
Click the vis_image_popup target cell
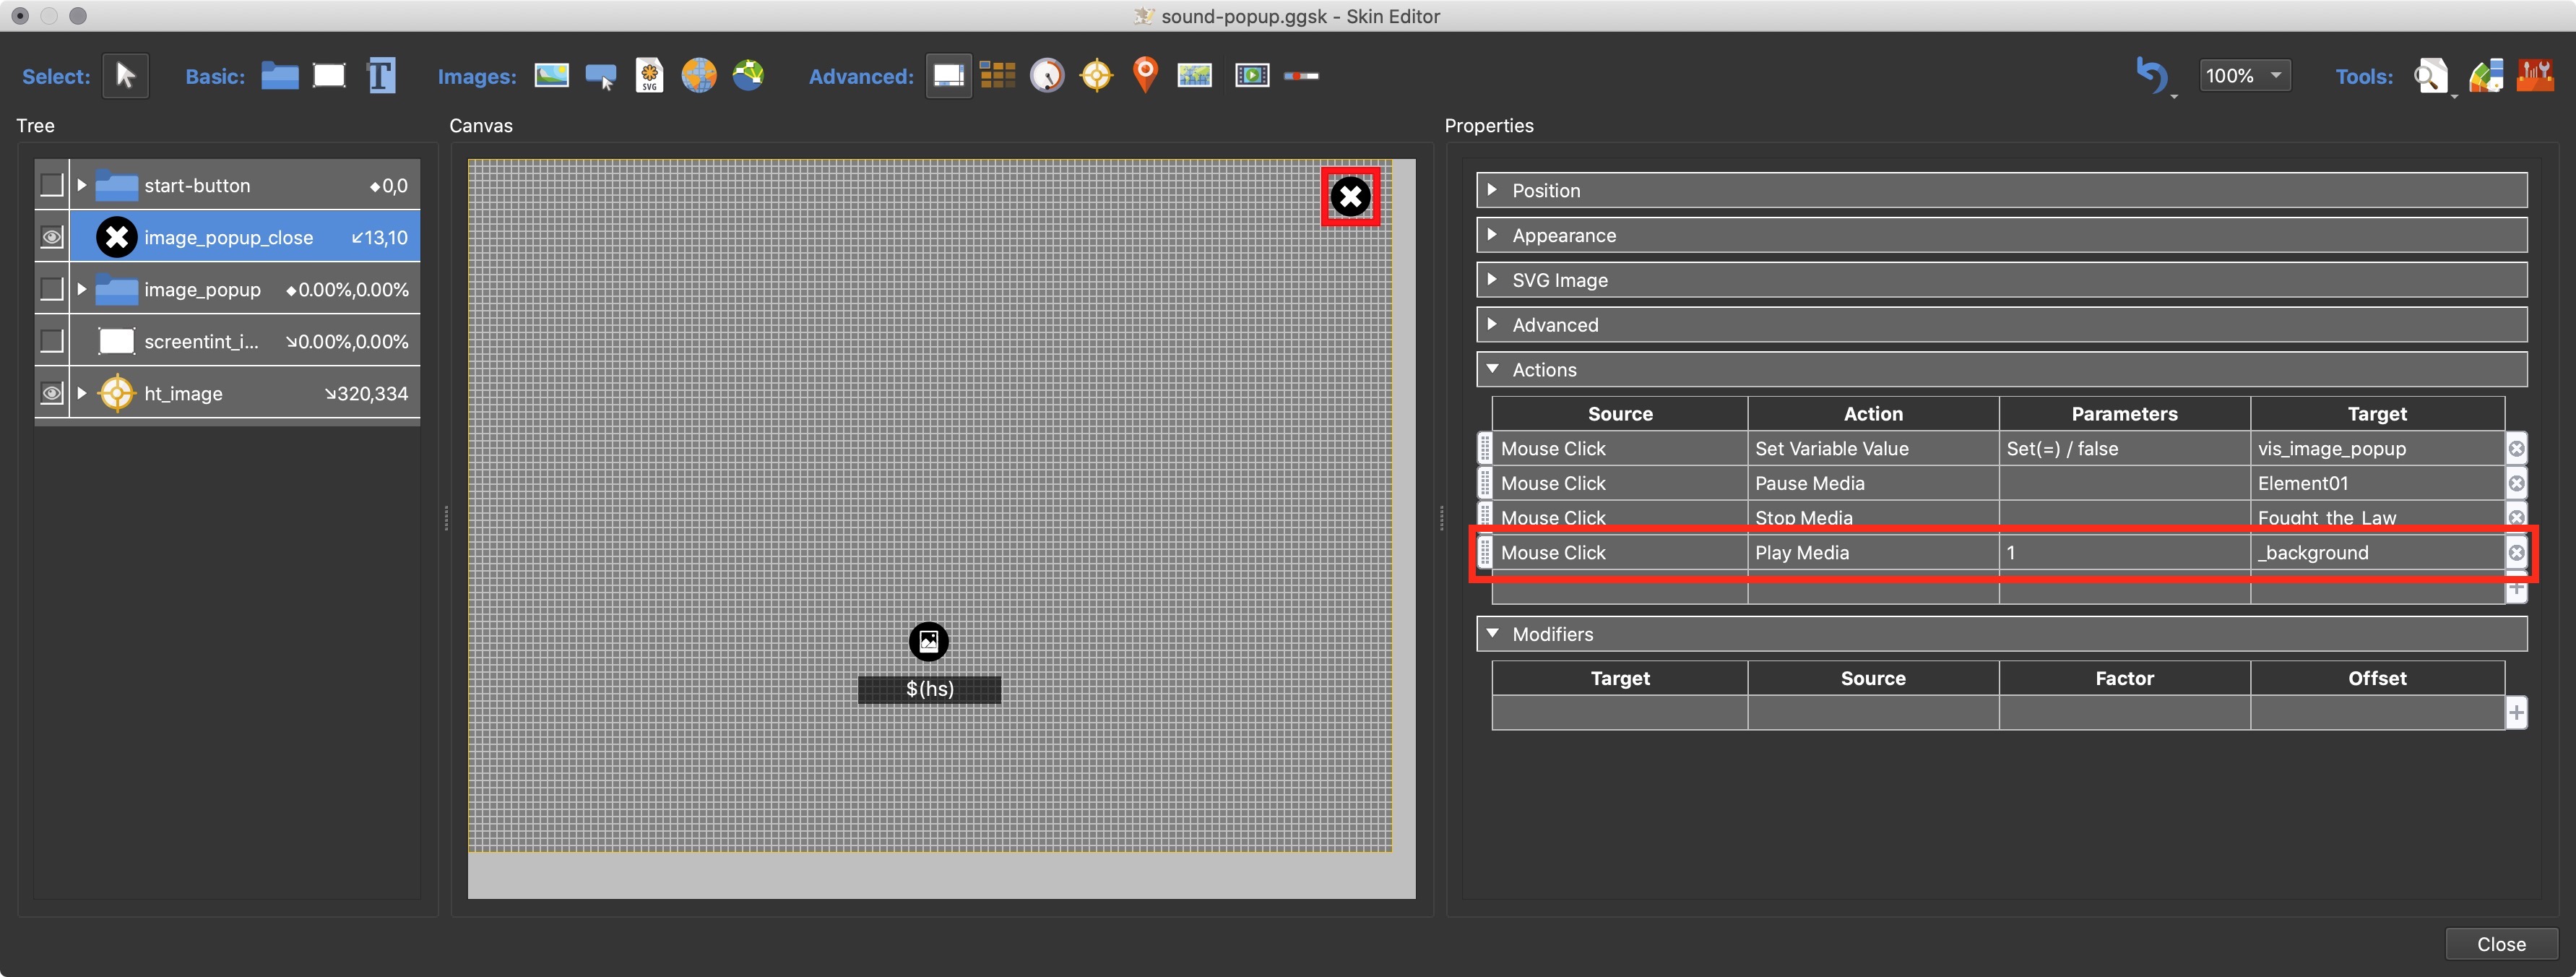coord(2377,449)
